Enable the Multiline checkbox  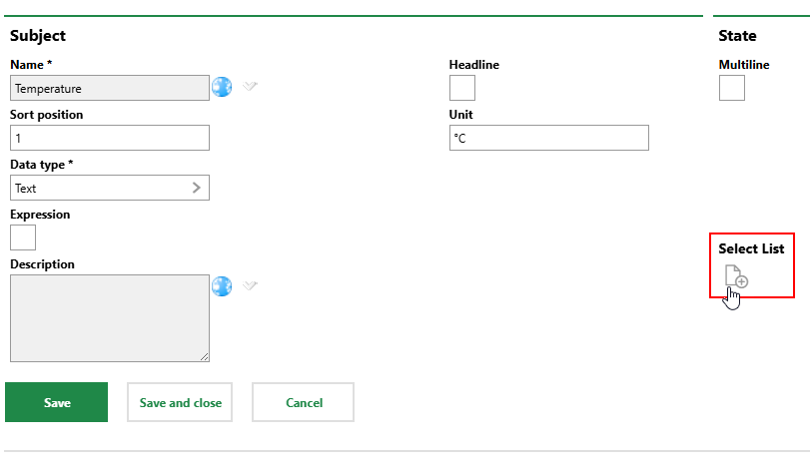[732, 88]
